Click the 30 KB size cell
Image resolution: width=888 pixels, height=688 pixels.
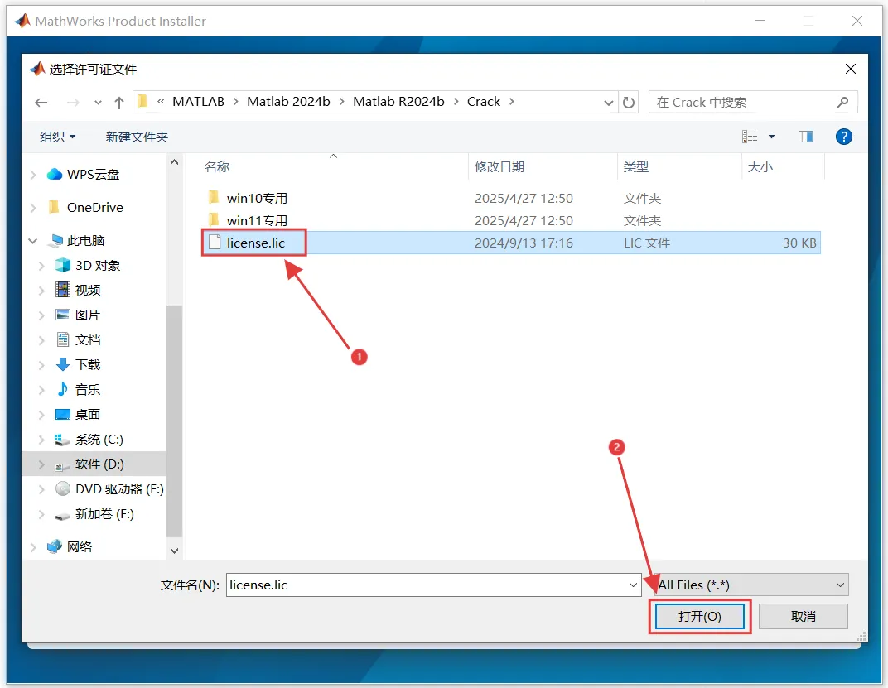coord(799,243)
